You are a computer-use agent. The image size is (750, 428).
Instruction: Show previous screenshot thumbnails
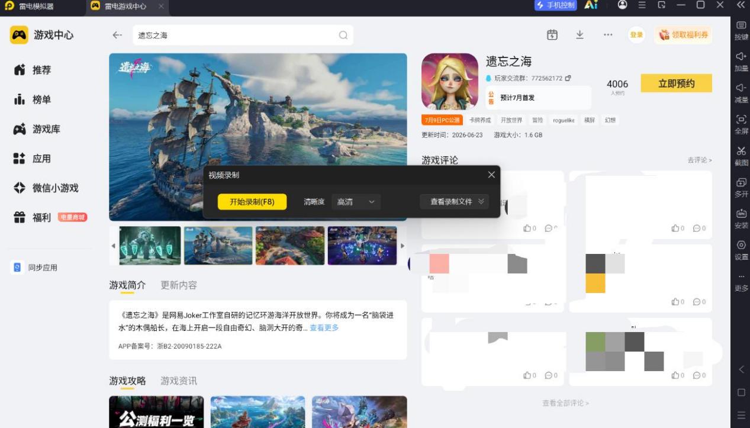114,246
